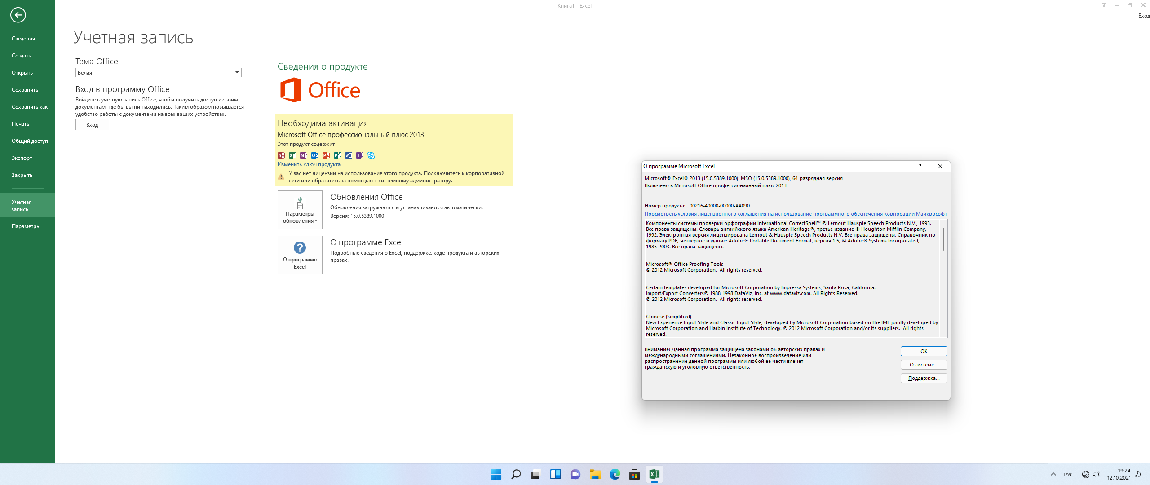This screenshot has width=1150, height=485.
Task: Show hidden system tray icons
Action: (x=1053, y=474)
